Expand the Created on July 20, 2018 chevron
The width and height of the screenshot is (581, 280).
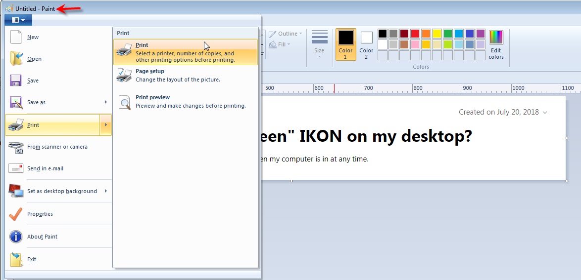545,113
